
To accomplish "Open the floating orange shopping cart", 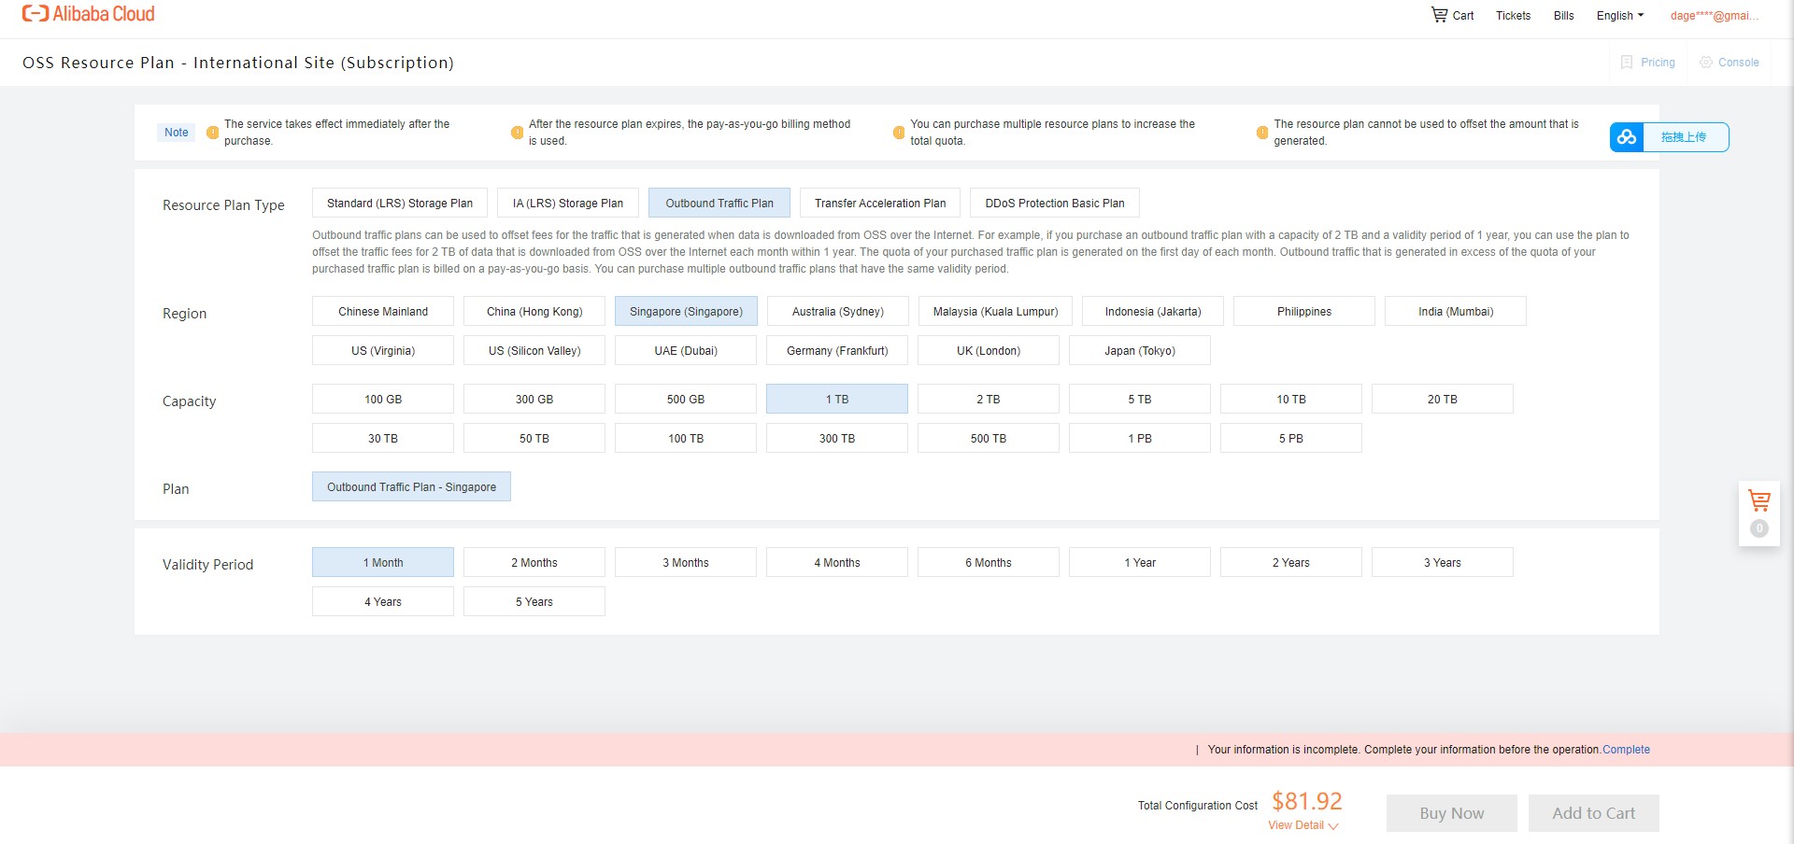I will click(x=1758, y=501).
